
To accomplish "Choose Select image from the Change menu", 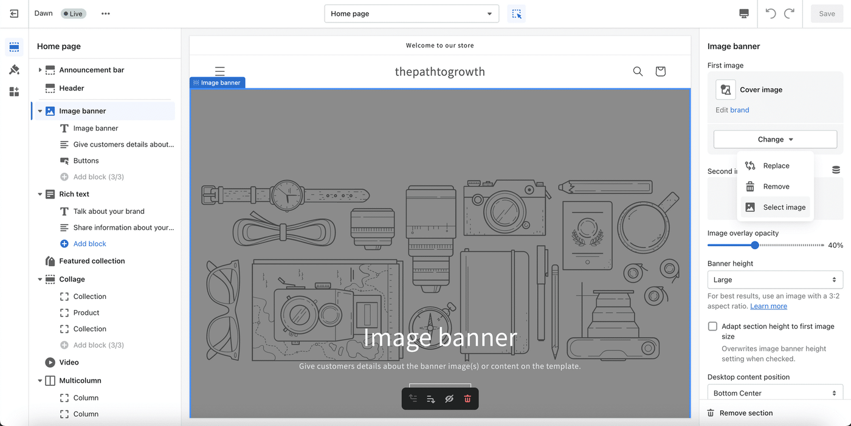I will pyautogui.click(x=775, y=207).
